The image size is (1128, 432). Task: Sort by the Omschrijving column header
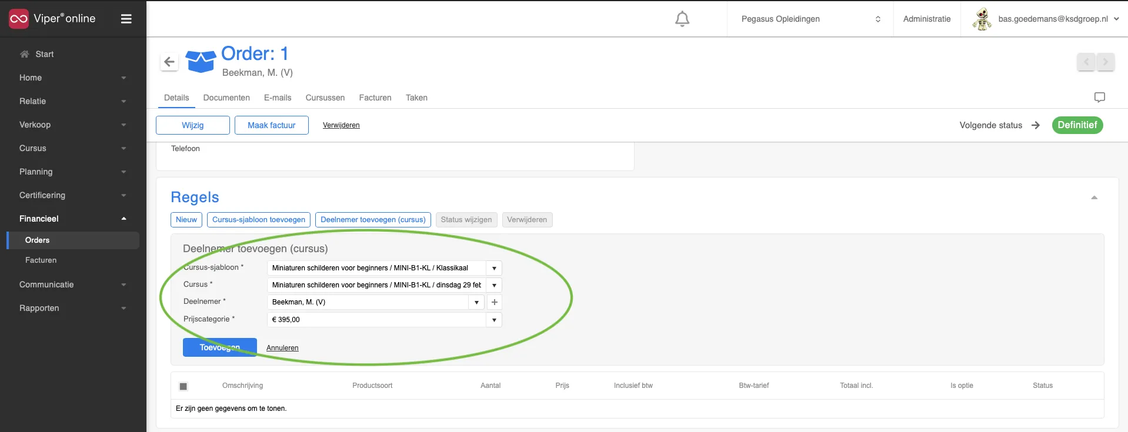coord(242,386)
